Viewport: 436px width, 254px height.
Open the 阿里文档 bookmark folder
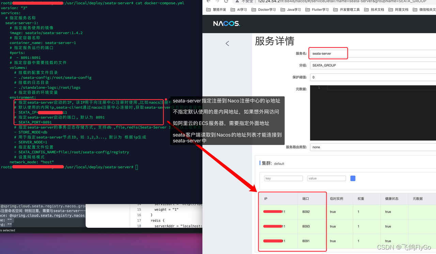click(x=398, y=10)
